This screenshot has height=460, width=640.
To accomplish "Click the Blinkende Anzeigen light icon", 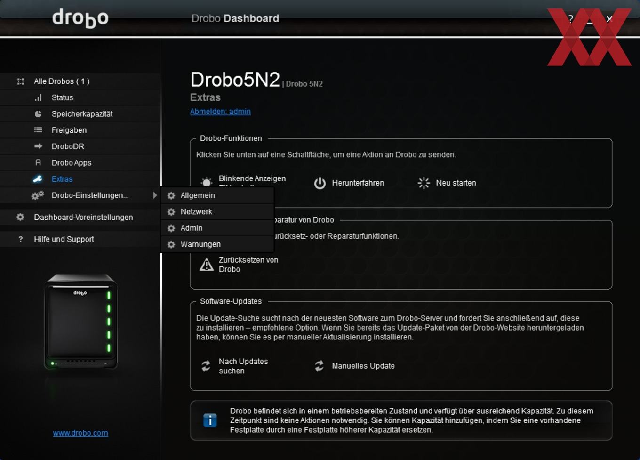I will click(206, 182).
